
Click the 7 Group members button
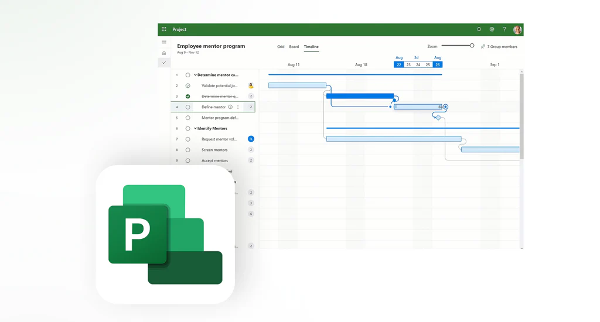coord(499,47)
